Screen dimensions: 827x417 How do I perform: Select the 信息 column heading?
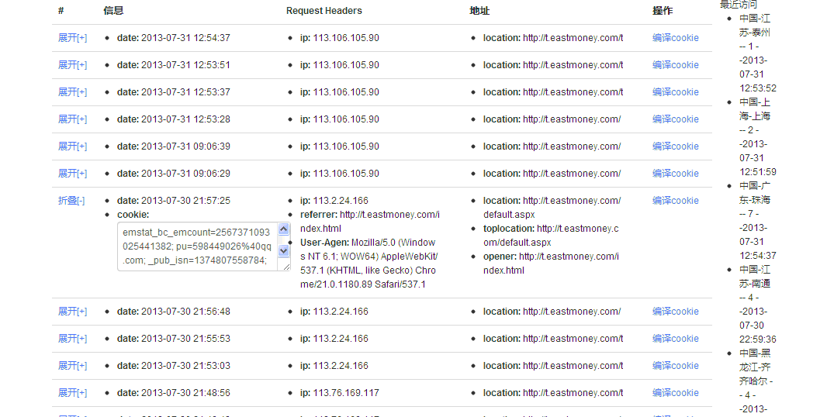tap(113, 11)
